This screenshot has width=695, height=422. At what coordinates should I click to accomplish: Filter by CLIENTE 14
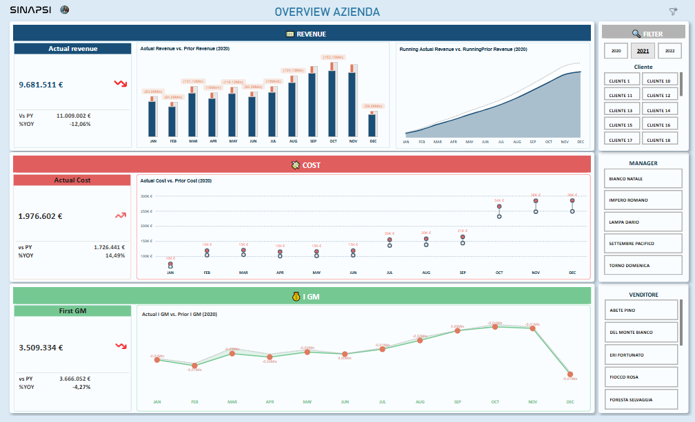pyautogui.click(x=659, y=110)
